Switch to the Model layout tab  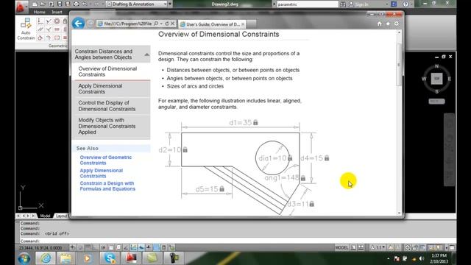(x=45, y=216)
